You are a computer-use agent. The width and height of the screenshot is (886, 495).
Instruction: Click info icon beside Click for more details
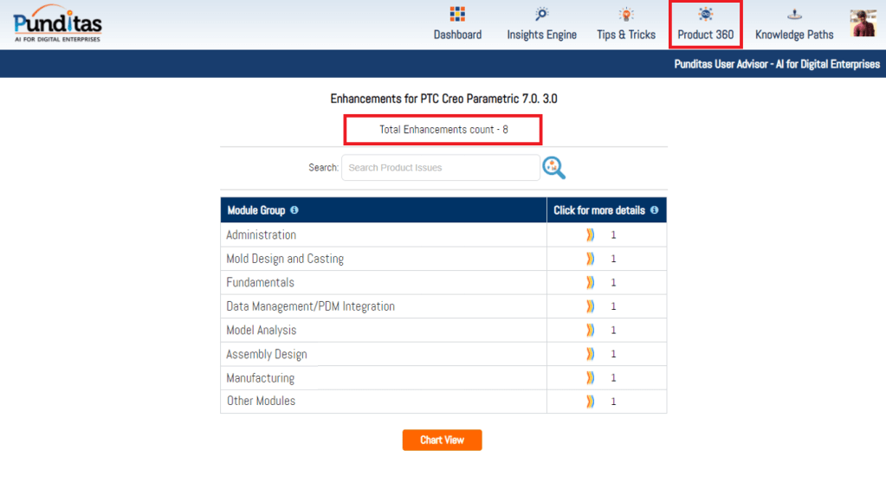click(654, 210)
